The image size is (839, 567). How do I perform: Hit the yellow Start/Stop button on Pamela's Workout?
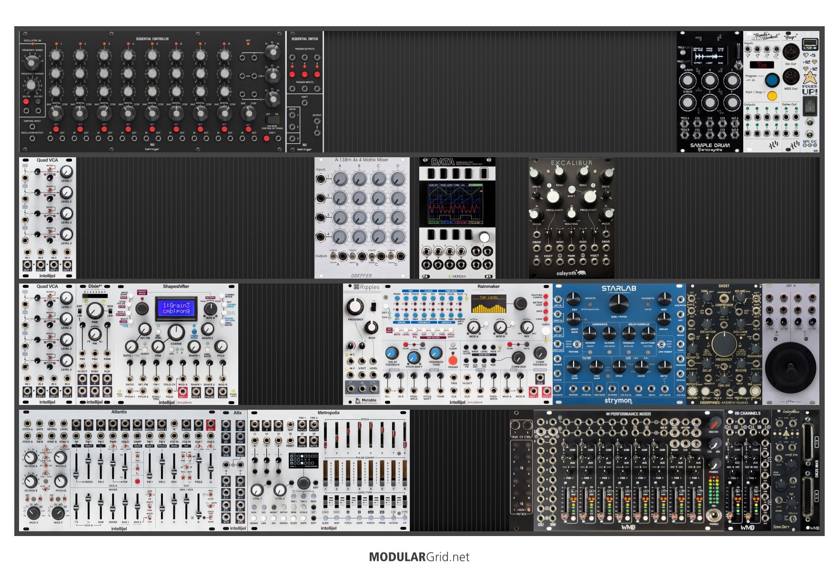pos(772,96)
